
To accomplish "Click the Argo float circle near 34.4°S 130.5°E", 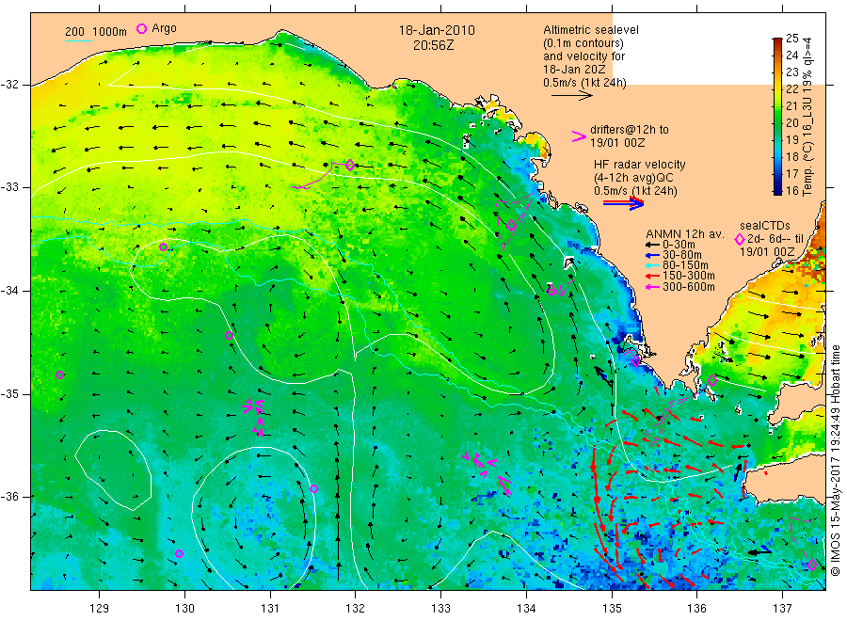I will pyautogui.click(x=229, y=335).
